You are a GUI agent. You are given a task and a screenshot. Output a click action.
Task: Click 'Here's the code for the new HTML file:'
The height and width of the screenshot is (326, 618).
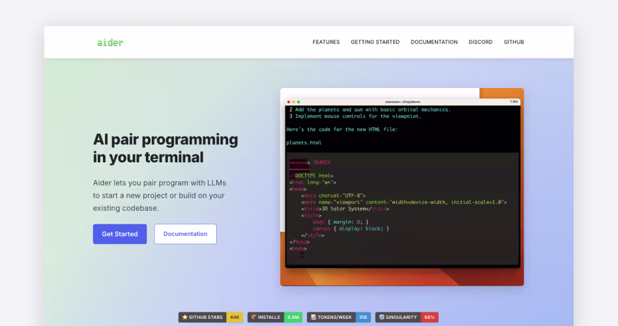(x=342, y=129)
